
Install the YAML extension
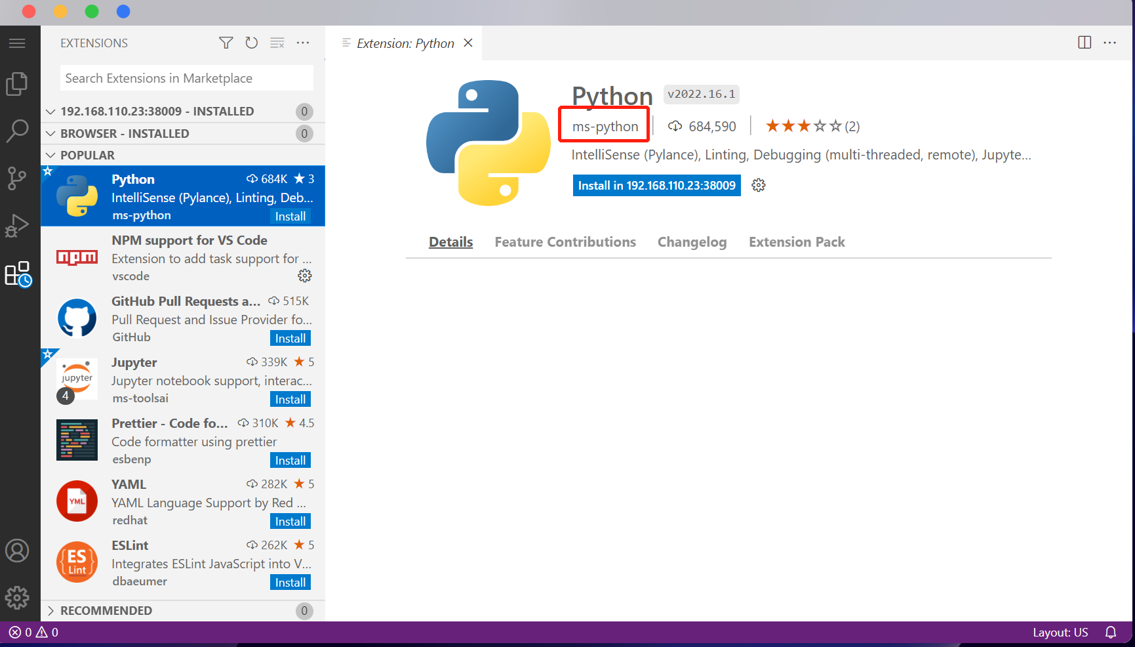tap(290, 522)
